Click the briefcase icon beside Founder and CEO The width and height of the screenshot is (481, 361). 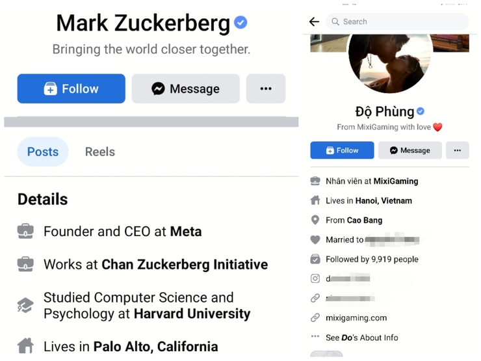click(25, 231)
